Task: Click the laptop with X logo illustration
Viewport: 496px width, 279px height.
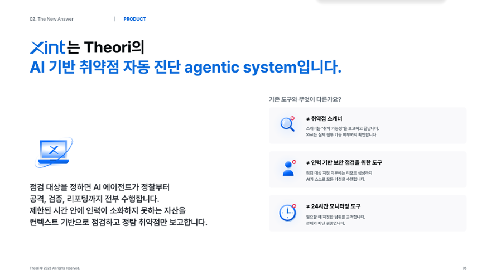Action: [54, 152]
